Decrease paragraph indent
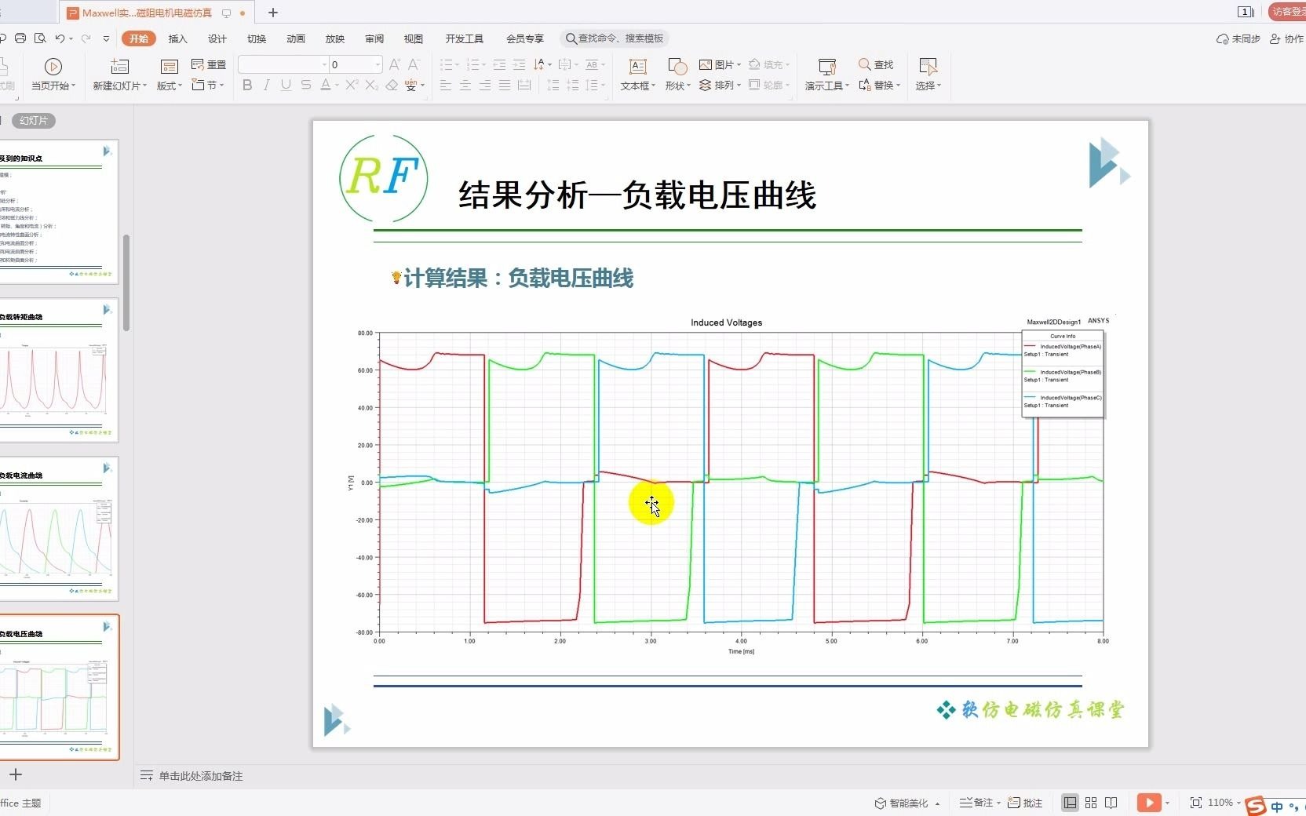Screen dimensions: 1306x816 click(x=499, y=64)
